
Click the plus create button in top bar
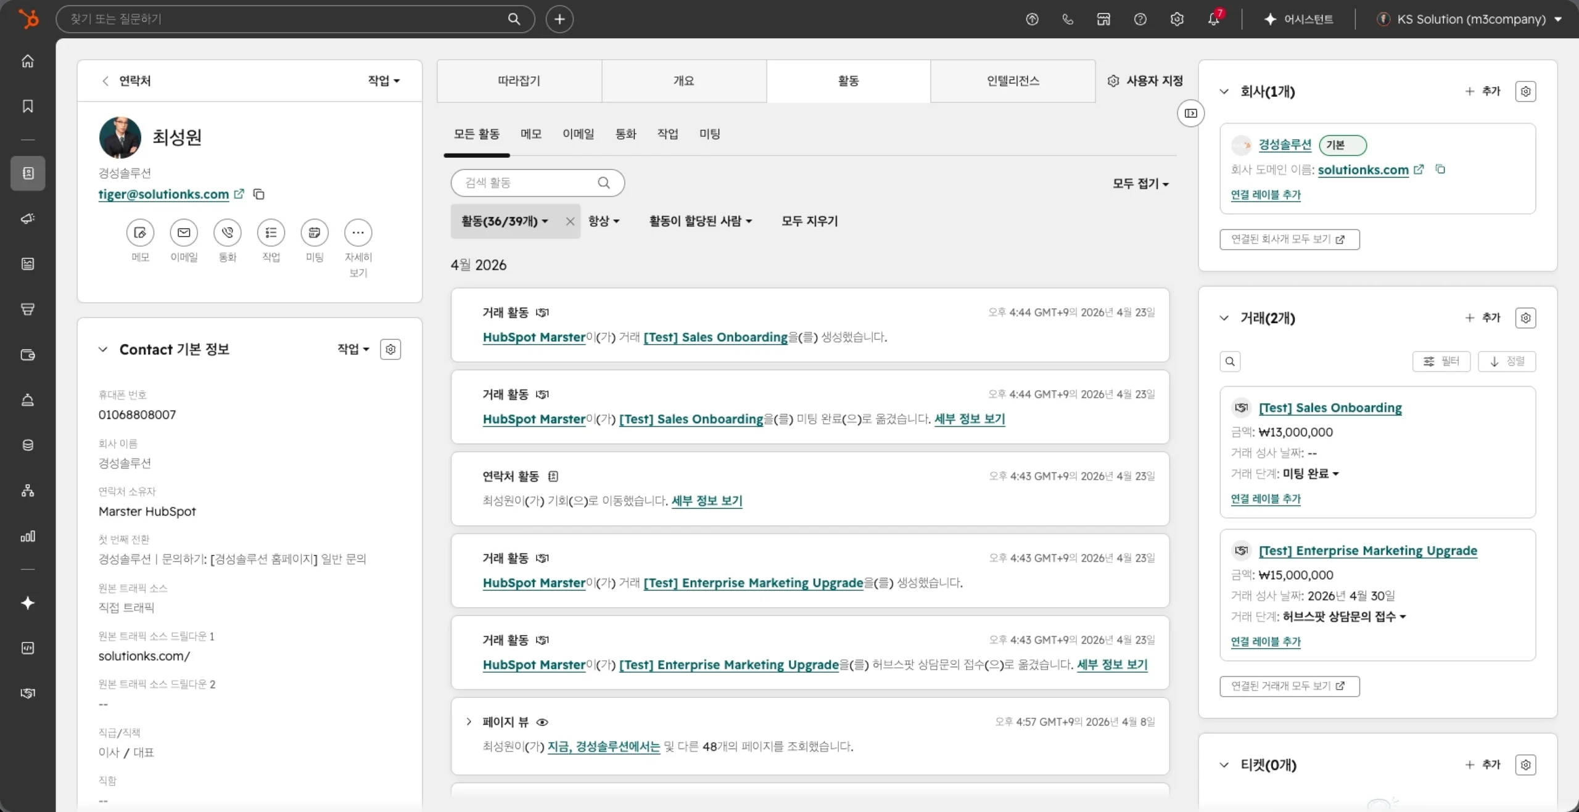point(559,19)
